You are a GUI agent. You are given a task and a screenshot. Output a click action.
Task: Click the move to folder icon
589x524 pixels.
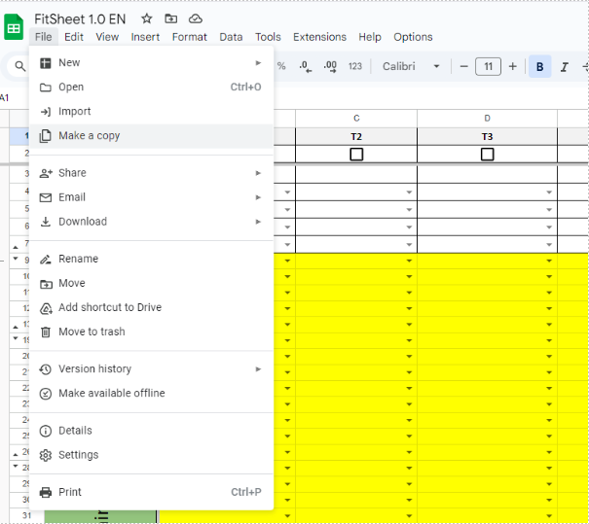(171, 18)
